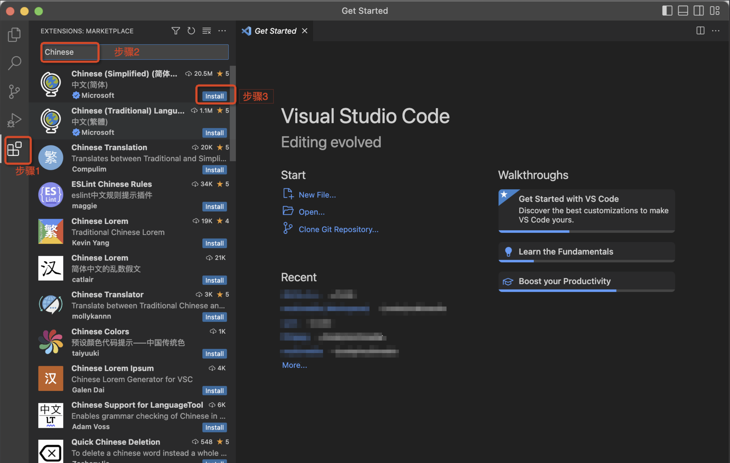Image resolution: width=730 pixels, height=463 pixels.
Task: Open Extensions panel more actions menu
Action: 222,31
